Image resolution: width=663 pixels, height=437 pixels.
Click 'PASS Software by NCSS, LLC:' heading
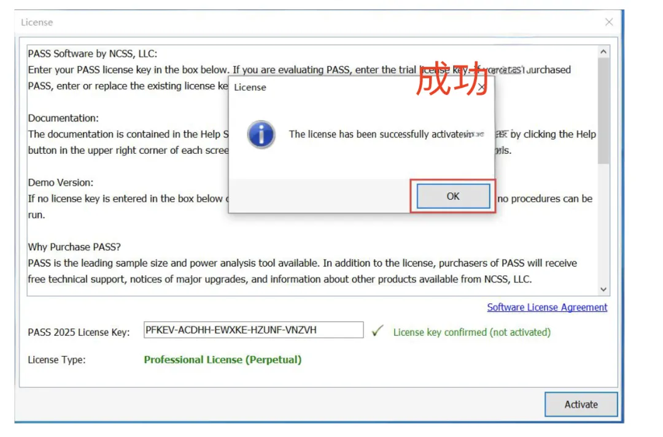point(93,53)
